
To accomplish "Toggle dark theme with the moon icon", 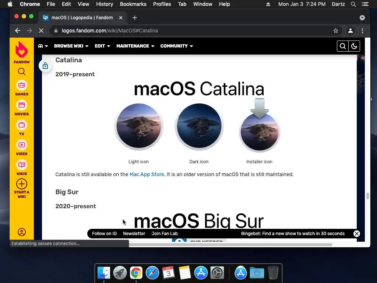I will click(354, 46).
